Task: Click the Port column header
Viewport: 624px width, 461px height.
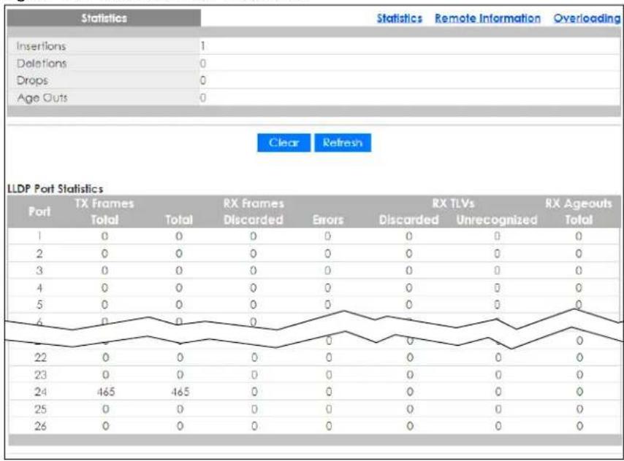Action: click(39, 212)
